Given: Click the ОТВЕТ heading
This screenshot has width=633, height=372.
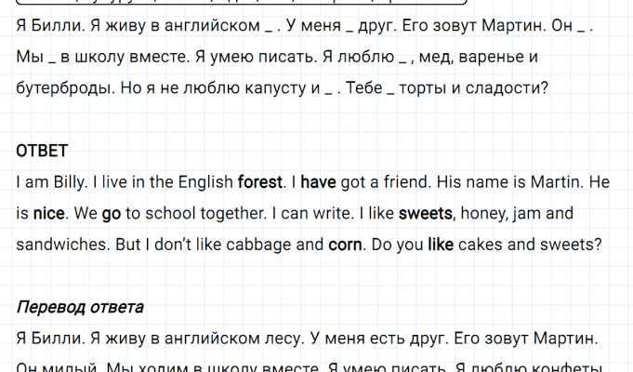Looking at the screenshot, I should point(43,151).
